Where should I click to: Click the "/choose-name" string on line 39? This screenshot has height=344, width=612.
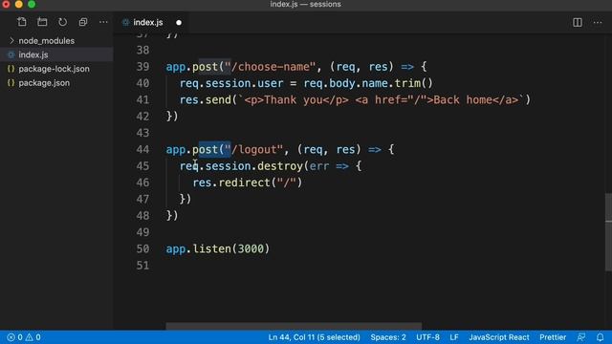click(270, 67)
